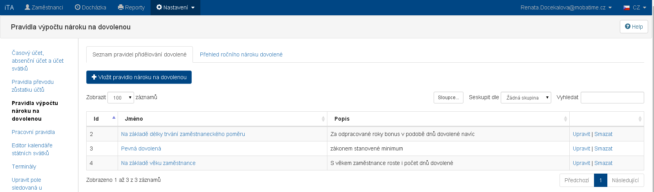Open the Zaměstnanci menu with person icon

44,7
